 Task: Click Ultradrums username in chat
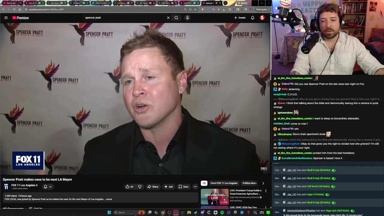(284, 134)
